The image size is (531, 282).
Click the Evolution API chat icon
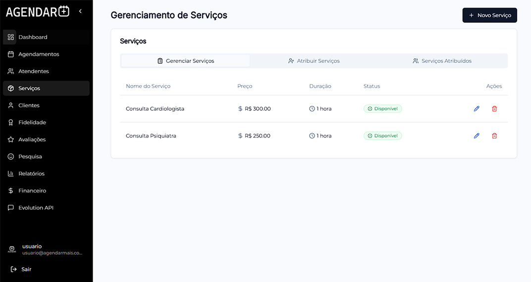coord(11,208)
